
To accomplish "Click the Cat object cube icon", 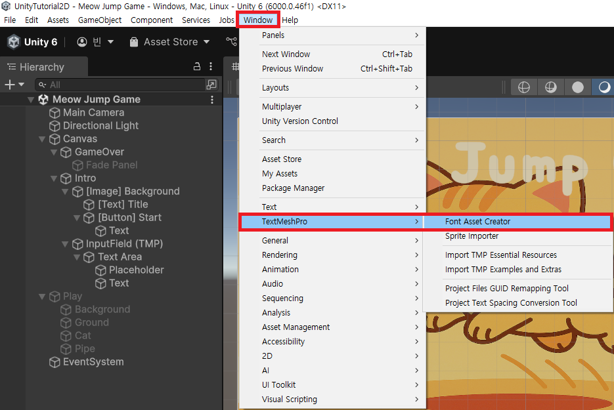I will 66,336.
